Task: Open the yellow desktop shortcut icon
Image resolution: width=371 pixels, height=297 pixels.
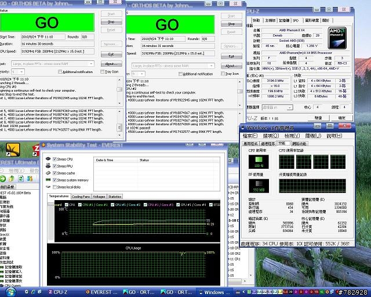Action: click(13, 150)
